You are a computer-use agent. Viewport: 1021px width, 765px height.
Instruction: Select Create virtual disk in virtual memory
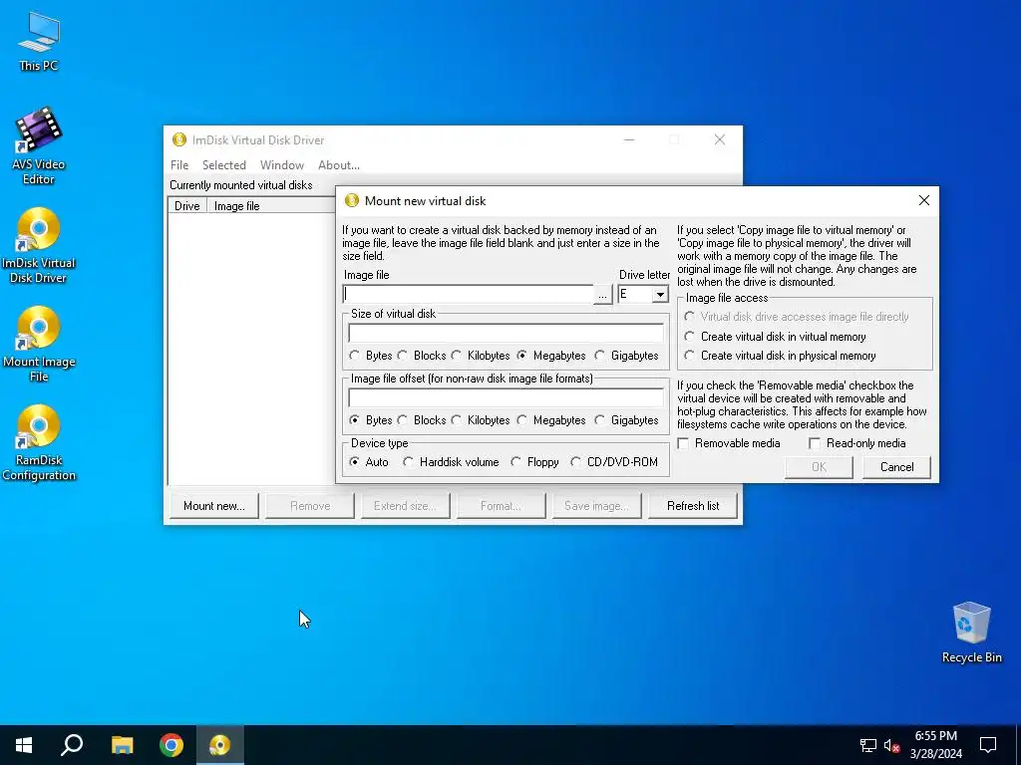click(690, 337)
